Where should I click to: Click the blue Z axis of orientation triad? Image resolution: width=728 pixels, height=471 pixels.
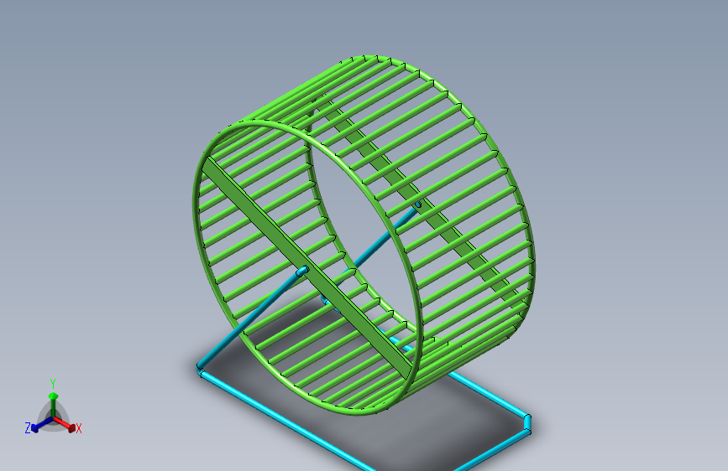(42, 425)
